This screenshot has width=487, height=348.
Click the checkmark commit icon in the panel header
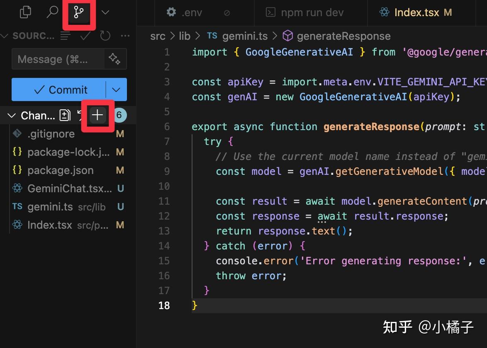(x=85, y=36)
